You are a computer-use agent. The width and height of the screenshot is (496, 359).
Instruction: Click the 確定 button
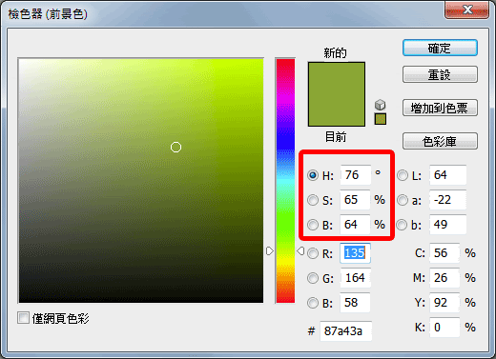click(x=440, y=48)
